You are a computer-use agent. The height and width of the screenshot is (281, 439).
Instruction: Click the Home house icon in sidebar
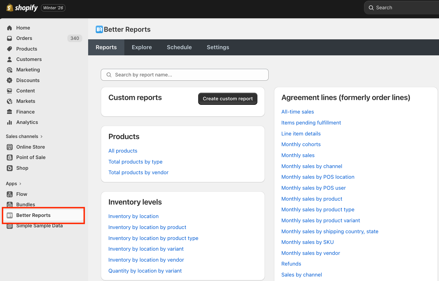(10, 28)
